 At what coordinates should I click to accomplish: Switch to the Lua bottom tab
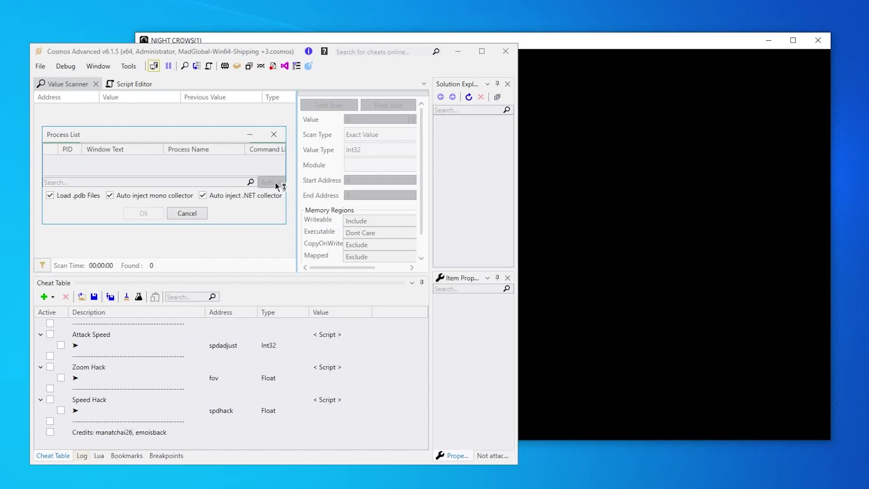pos(99,456)
